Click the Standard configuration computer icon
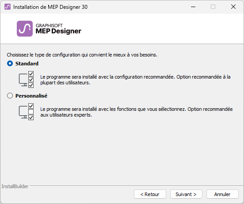The width and height of the screenshot is (244, 204). pos(26,79)
